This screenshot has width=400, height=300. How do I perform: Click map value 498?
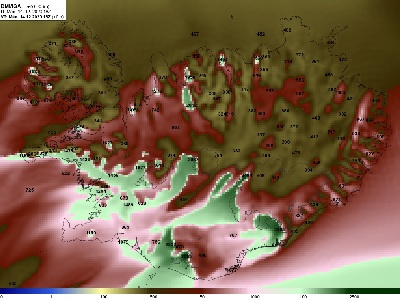202,255
